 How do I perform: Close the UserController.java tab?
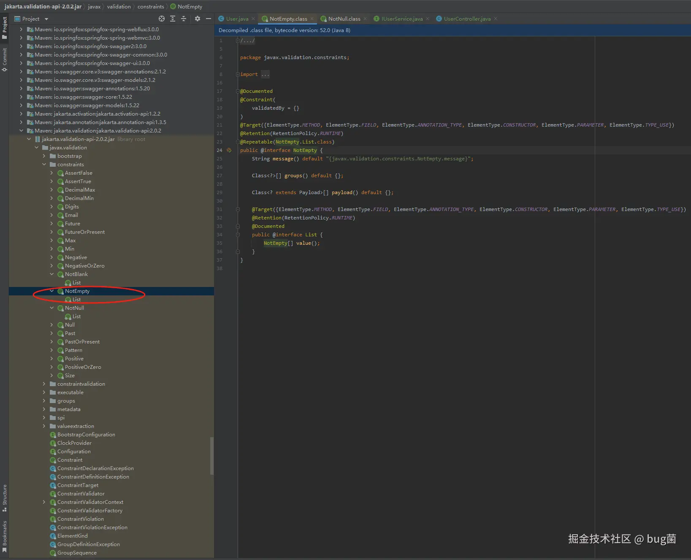(496, 19)
